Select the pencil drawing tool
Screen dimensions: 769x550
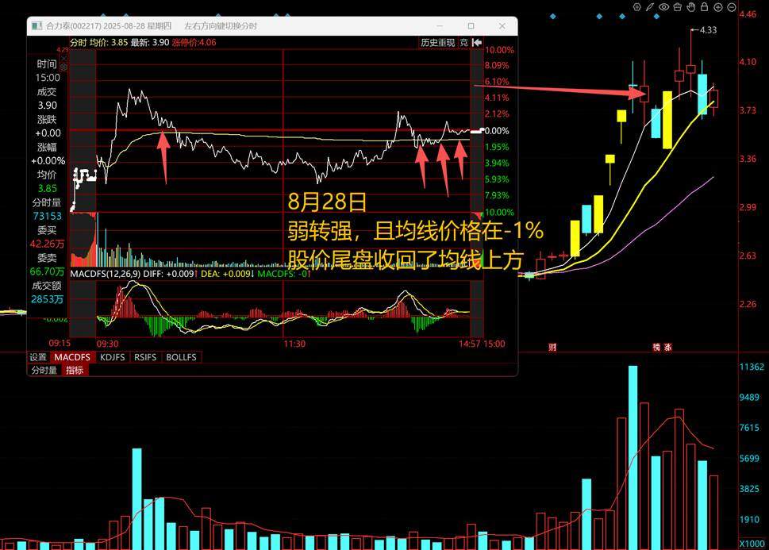click(651, 7)
